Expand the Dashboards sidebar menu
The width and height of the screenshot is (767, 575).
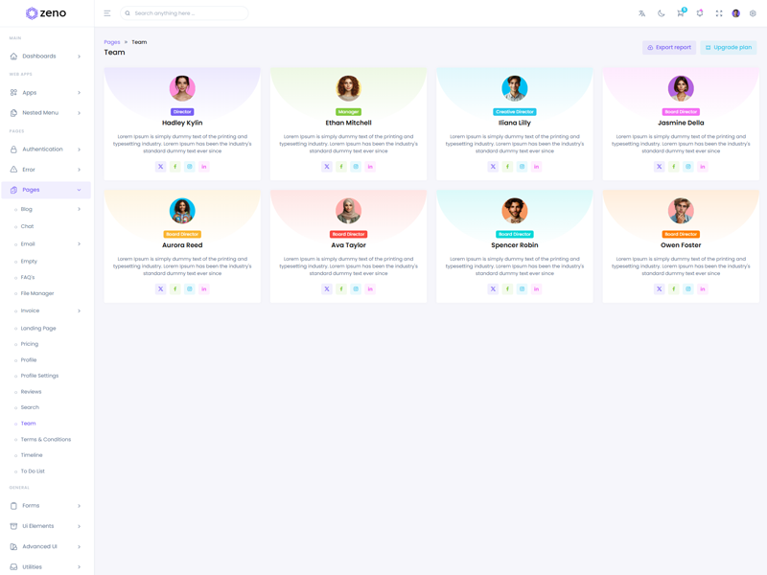(x=46, y=57)
